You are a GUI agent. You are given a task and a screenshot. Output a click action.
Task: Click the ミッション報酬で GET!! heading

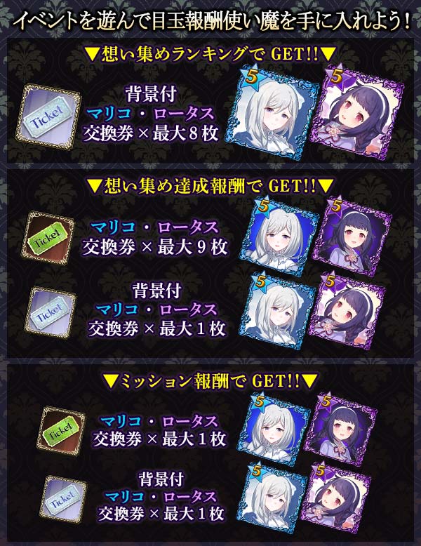tap(210, 381)
